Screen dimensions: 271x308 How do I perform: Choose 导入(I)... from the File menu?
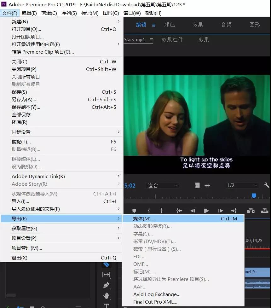[62, 201]
